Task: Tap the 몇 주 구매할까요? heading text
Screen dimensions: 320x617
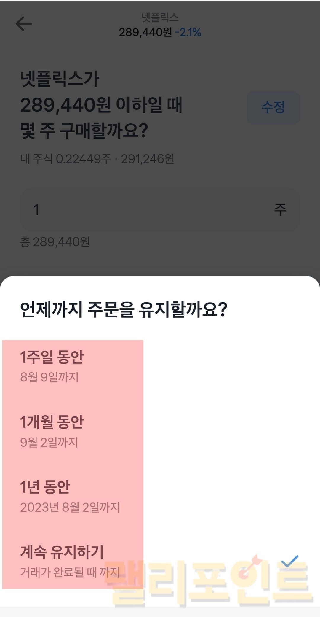Action: 84,131
